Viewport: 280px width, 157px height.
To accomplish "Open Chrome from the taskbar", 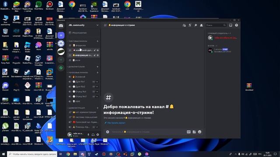I will [x=68, y=154].
